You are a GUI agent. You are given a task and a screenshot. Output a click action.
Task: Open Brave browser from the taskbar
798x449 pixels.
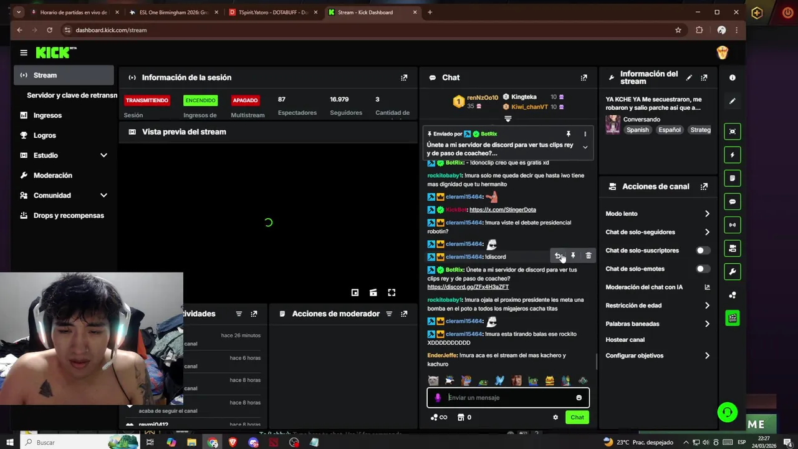tap(233, 442)
